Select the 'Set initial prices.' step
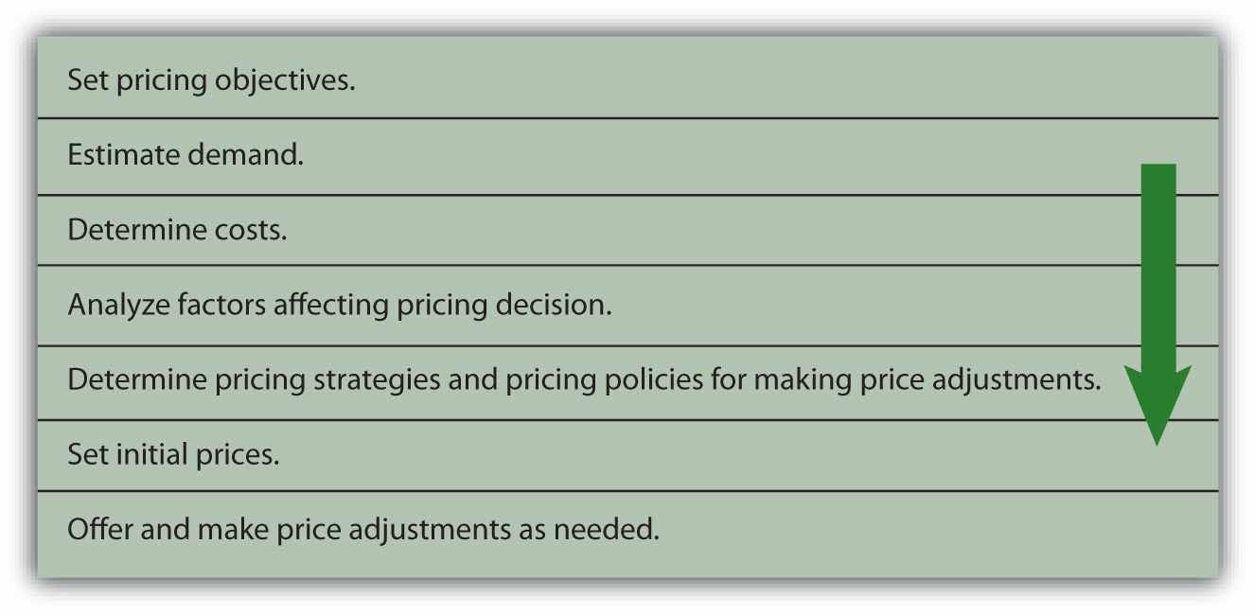1254x615 pixels. coord(173,455)
